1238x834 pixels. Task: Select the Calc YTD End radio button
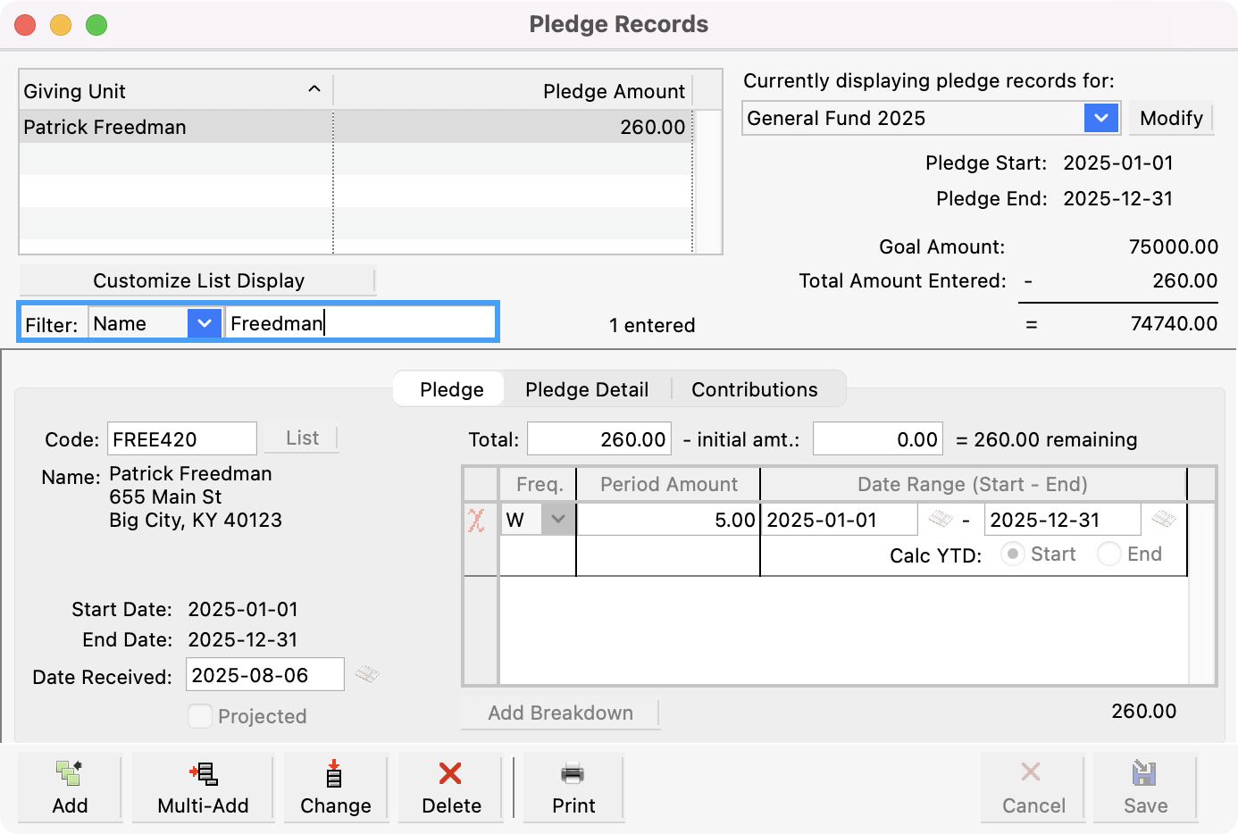[1108, 554]
